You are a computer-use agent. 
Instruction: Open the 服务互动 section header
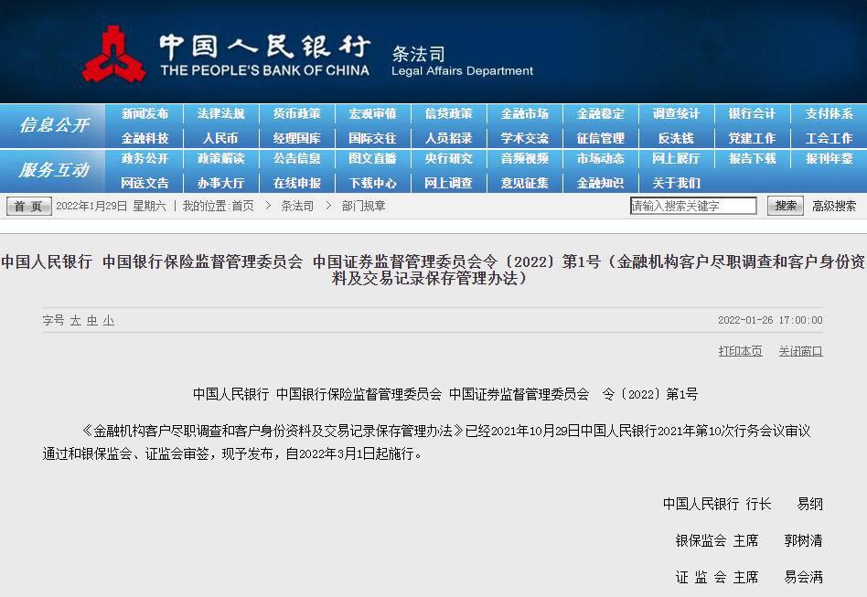[x=54, y=170]
